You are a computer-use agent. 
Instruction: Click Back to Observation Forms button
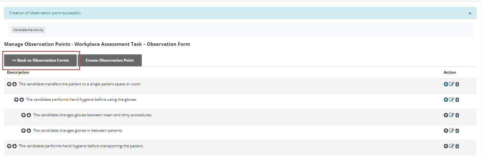(40, 60)
